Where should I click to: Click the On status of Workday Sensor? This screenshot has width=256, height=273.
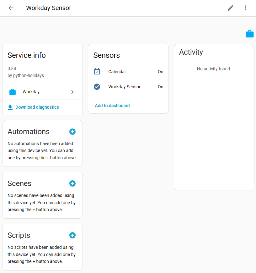[x=160, y=87]
